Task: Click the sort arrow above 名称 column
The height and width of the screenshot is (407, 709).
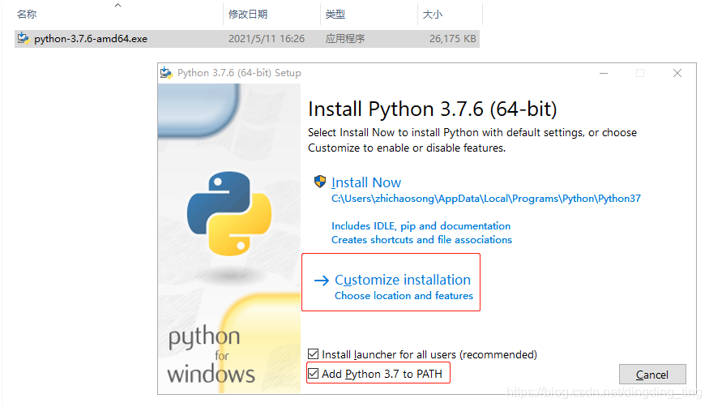Action: point(118,5)
